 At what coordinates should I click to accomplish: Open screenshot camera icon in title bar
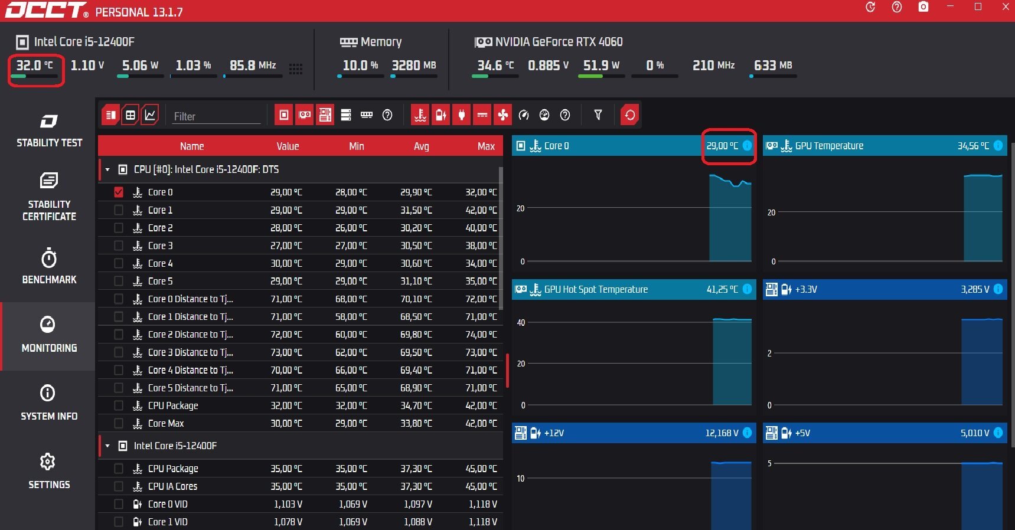click(x=923, y=7)
